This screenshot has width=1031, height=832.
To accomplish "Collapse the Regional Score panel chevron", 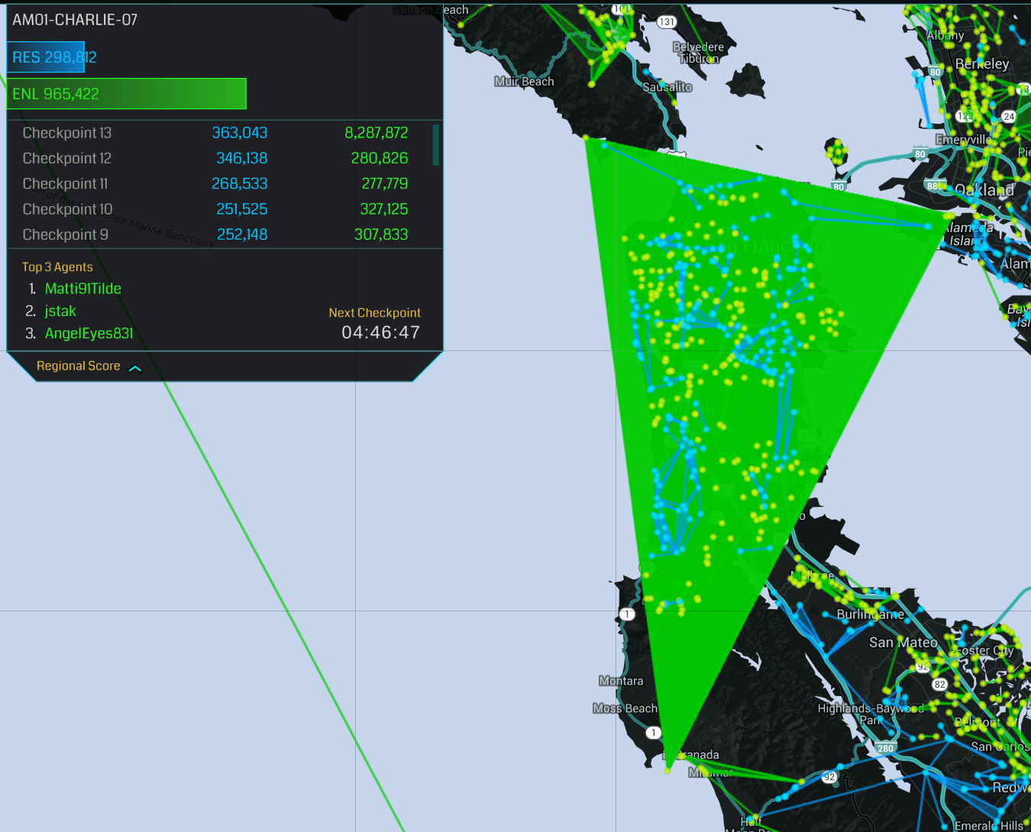I will (x=135, y=368).
